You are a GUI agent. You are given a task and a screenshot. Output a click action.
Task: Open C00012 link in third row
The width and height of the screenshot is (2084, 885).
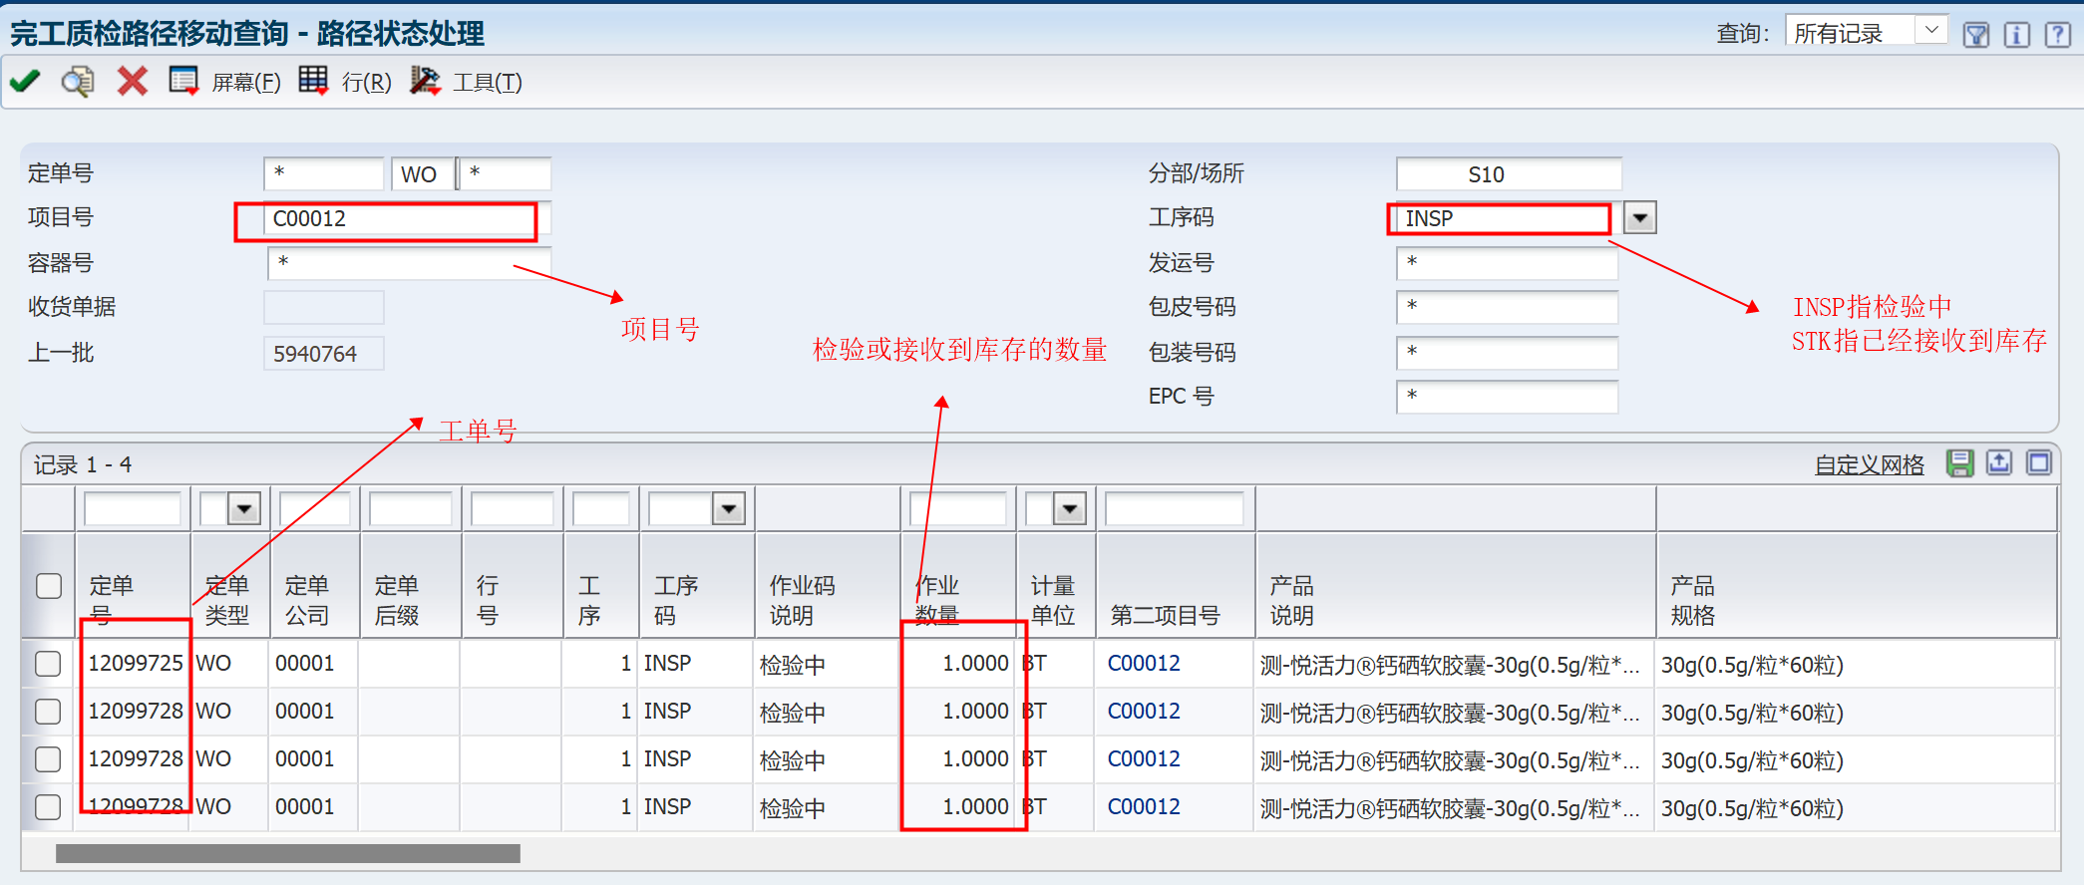(x=1144, y=759)
